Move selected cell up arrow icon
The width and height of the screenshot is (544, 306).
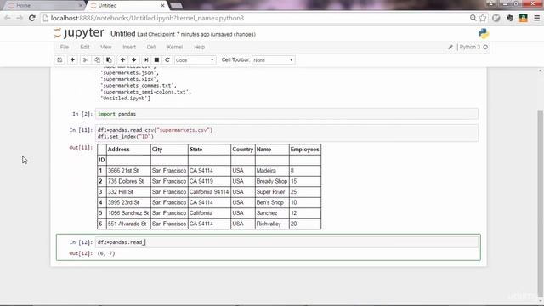(x=122, y=60)
